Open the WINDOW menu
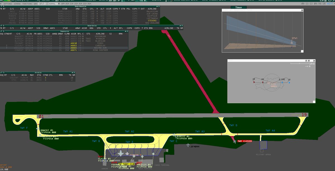The height and width of the screenshot is (171, 335). click(17, 4)
